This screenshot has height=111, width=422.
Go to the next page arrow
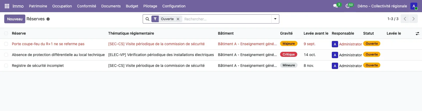[x=413, y=19]
